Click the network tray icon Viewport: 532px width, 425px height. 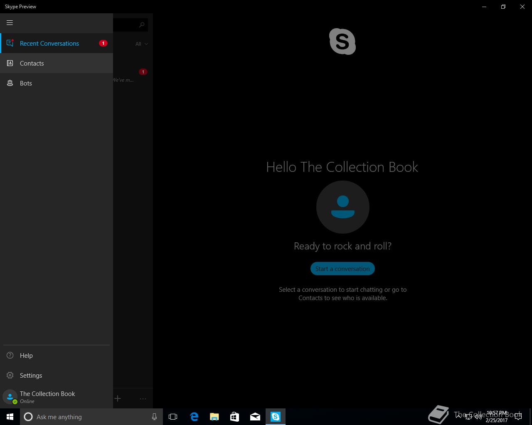pyautogui.click(x=468, y=417)
